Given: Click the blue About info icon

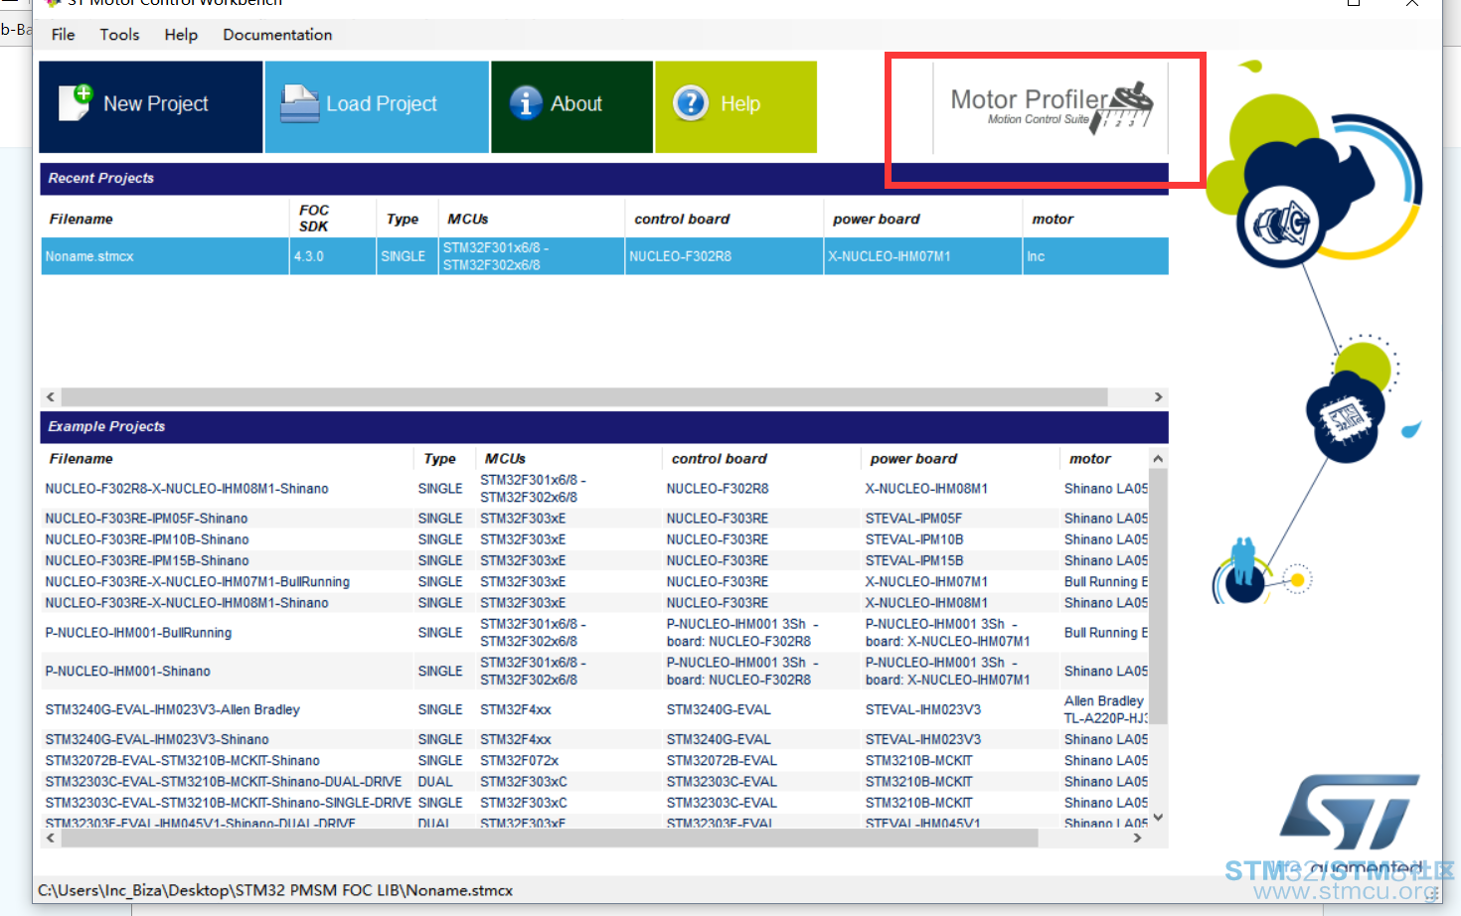Looking at the screenshot, I should coord(526,102).
